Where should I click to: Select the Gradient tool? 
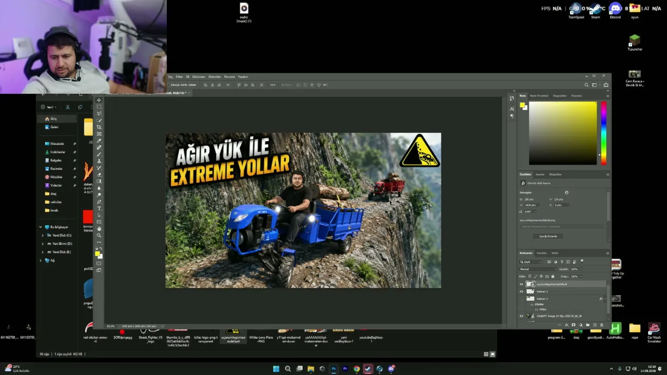(x=99, y=181)
